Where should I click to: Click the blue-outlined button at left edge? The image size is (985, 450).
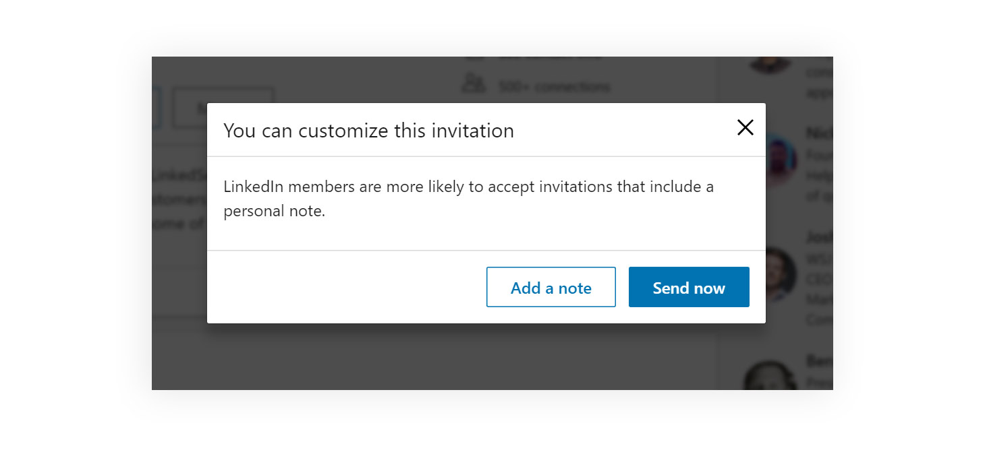pos(156,107)
